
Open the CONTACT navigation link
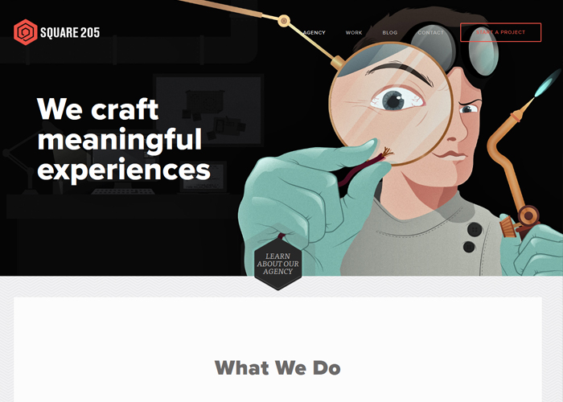pos(430,33)
